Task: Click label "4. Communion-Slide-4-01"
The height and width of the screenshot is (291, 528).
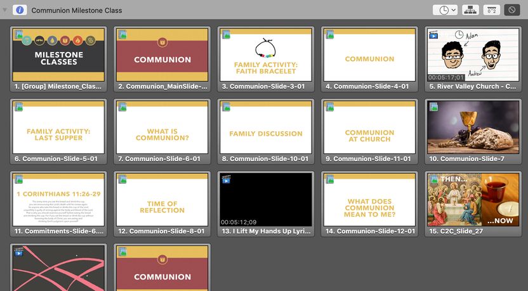Action: 367,86
